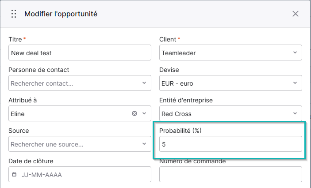Click the drag handle dots icon

14,14
